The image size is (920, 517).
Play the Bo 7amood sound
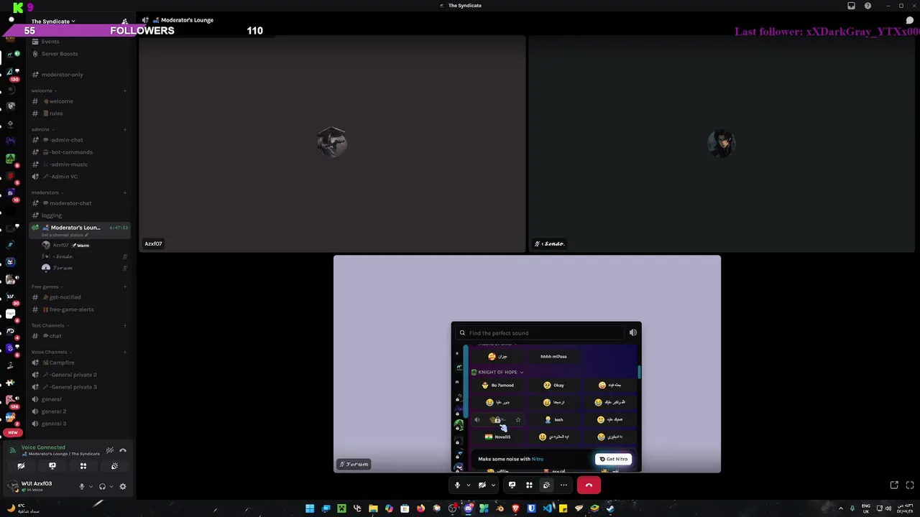coord(498,386)
